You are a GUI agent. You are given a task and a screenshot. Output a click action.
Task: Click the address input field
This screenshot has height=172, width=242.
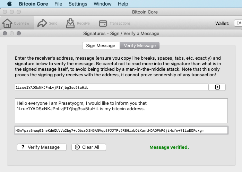coord(112,87)
